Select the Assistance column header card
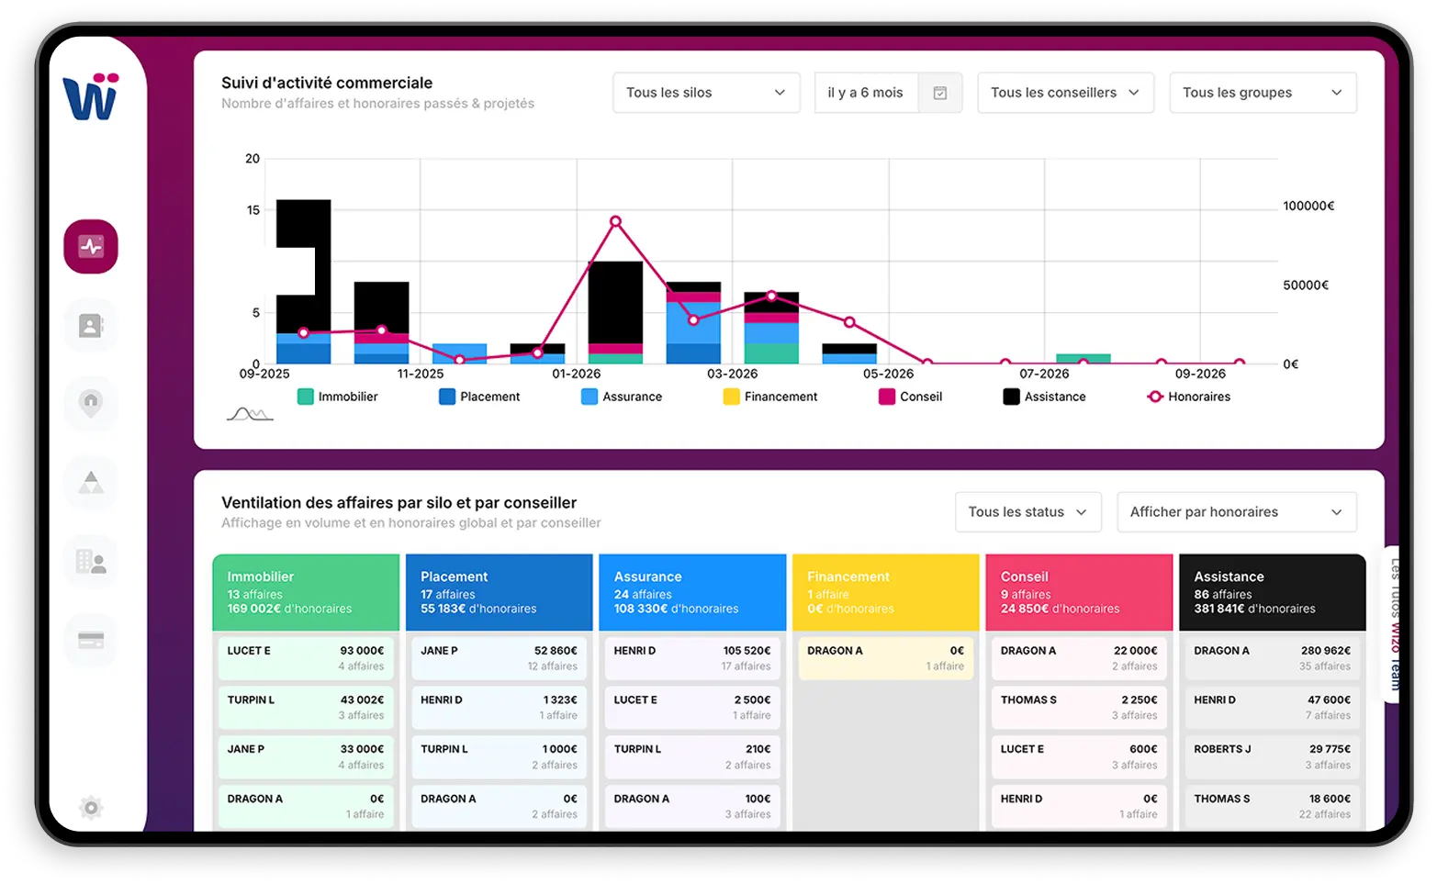 [x=1273, y=592]
